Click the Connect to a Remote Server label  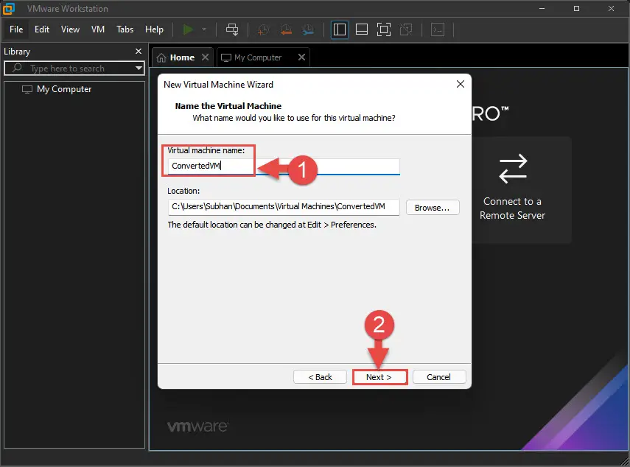tap(512, 208)
